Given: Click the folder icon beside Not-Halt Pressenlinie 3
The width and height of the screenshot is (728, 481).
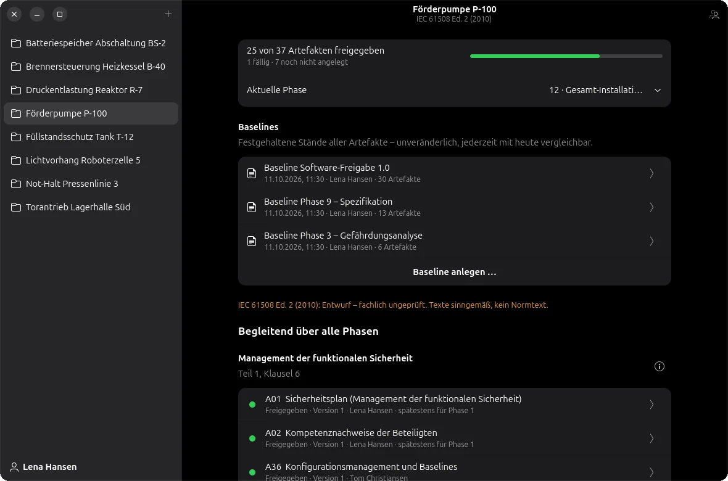Looking at the screenshot, I should point(16,184).
